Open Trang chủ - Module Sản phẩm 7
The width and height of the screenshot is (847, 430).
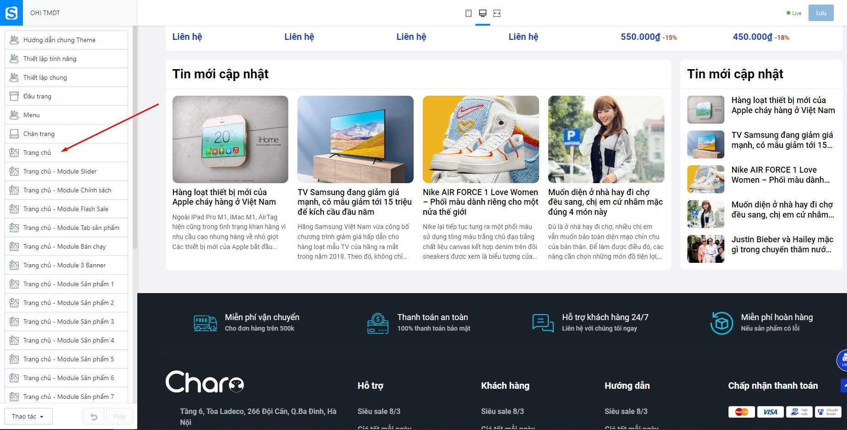(x=66, y=397)
